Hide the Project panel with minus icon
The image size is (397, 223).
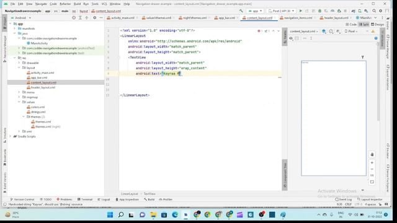pyautogui.click(x=101, y=18)
